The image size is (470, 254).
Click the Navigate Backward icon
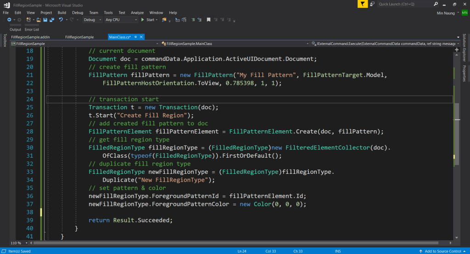click(9, 20)
